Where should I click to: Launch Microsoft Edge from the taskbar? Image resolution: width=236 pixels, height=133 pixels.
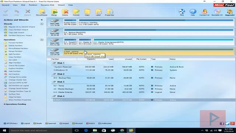pyautogui.click(x=86, y=130)
